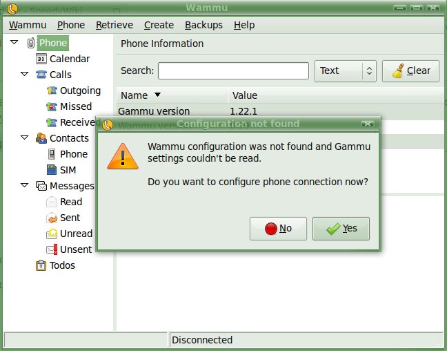Collapse the Phone root tree node

pos(14,42)
